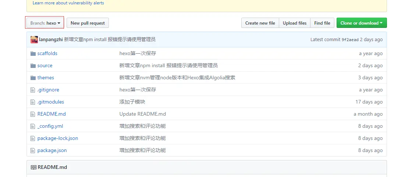
Task: Click '3 days ago' timestamp
Action: pyautogui.click(x=370, y=77)
